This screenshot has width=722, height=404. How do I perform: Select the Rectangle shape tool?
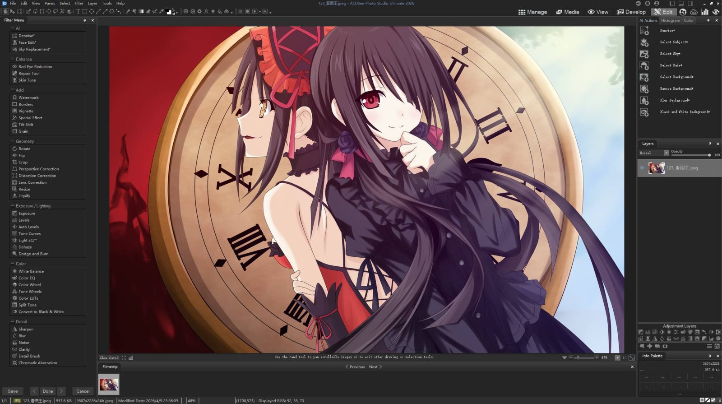point(85,11)
